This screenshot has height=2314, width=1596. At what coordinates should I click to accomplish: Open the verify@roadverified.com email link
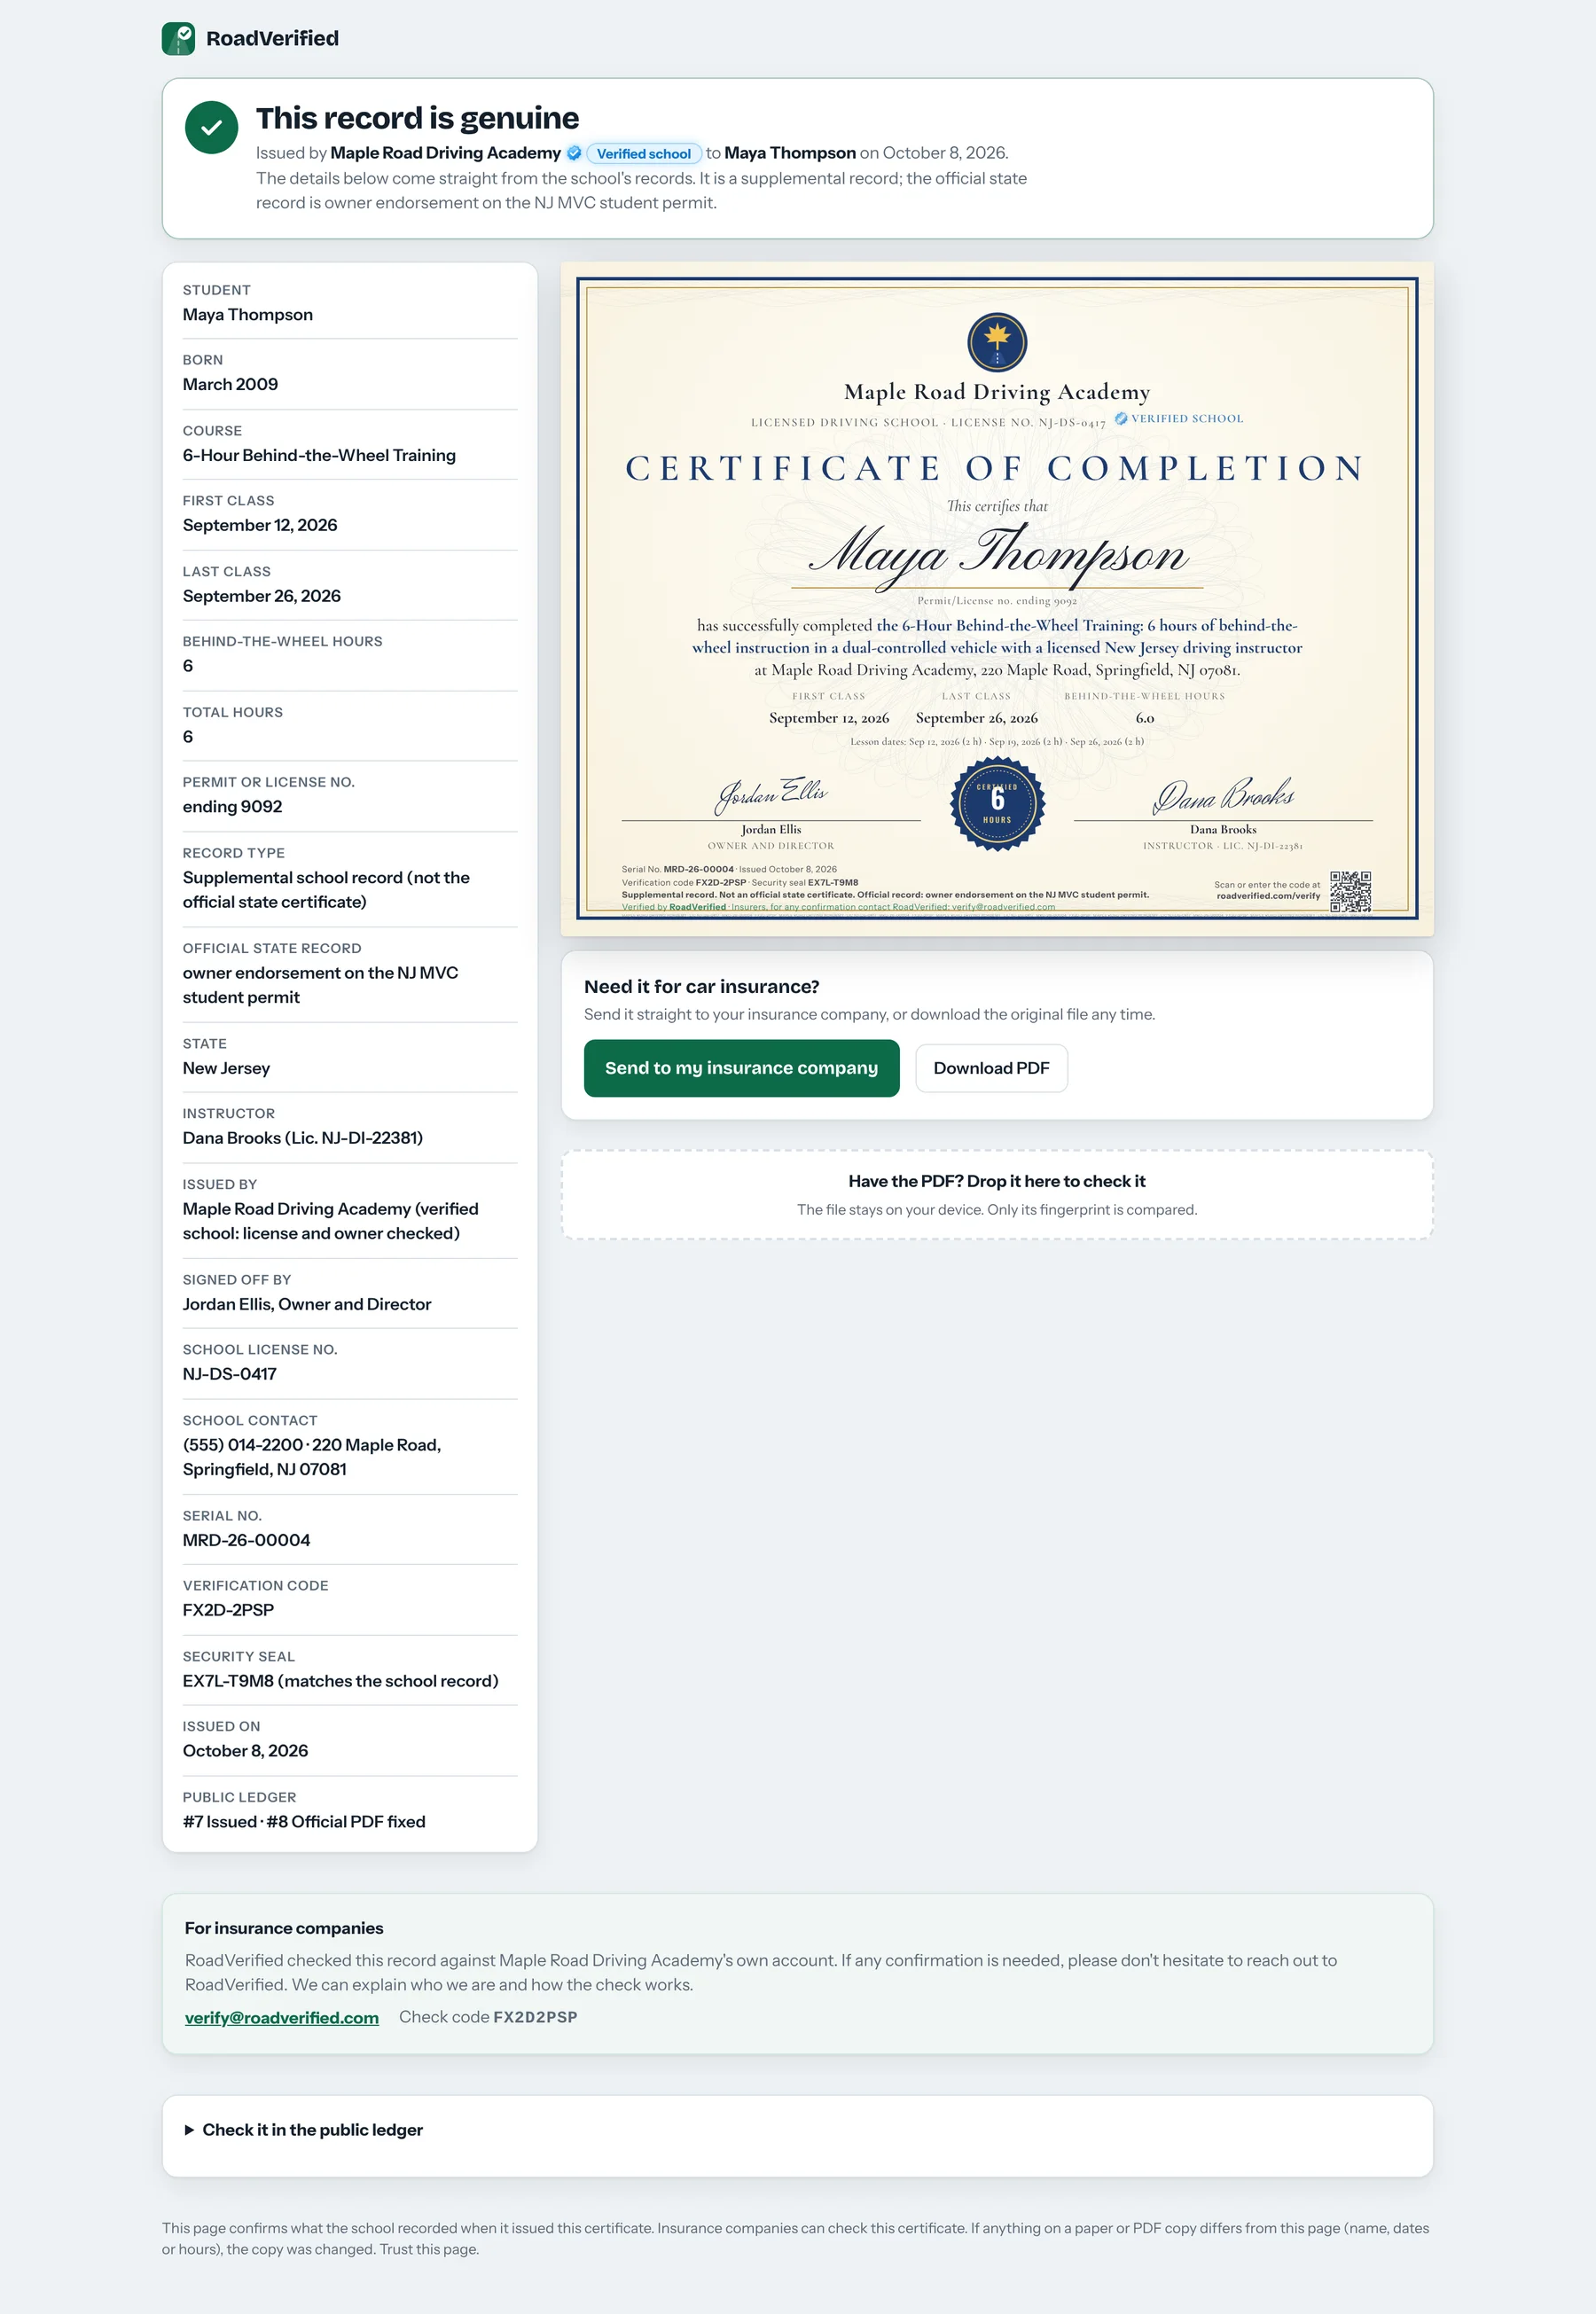(282, 2017)
